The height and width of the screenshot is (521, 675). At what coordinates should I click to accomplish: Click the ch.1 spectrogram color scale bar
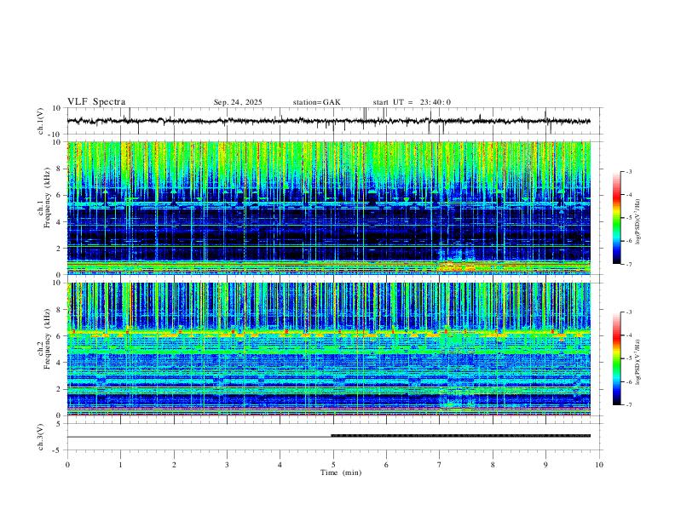point(616,218)
